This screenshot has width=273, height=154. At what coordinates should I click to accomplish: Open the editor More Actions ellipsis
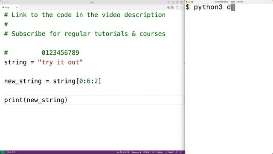pos(181,7)
